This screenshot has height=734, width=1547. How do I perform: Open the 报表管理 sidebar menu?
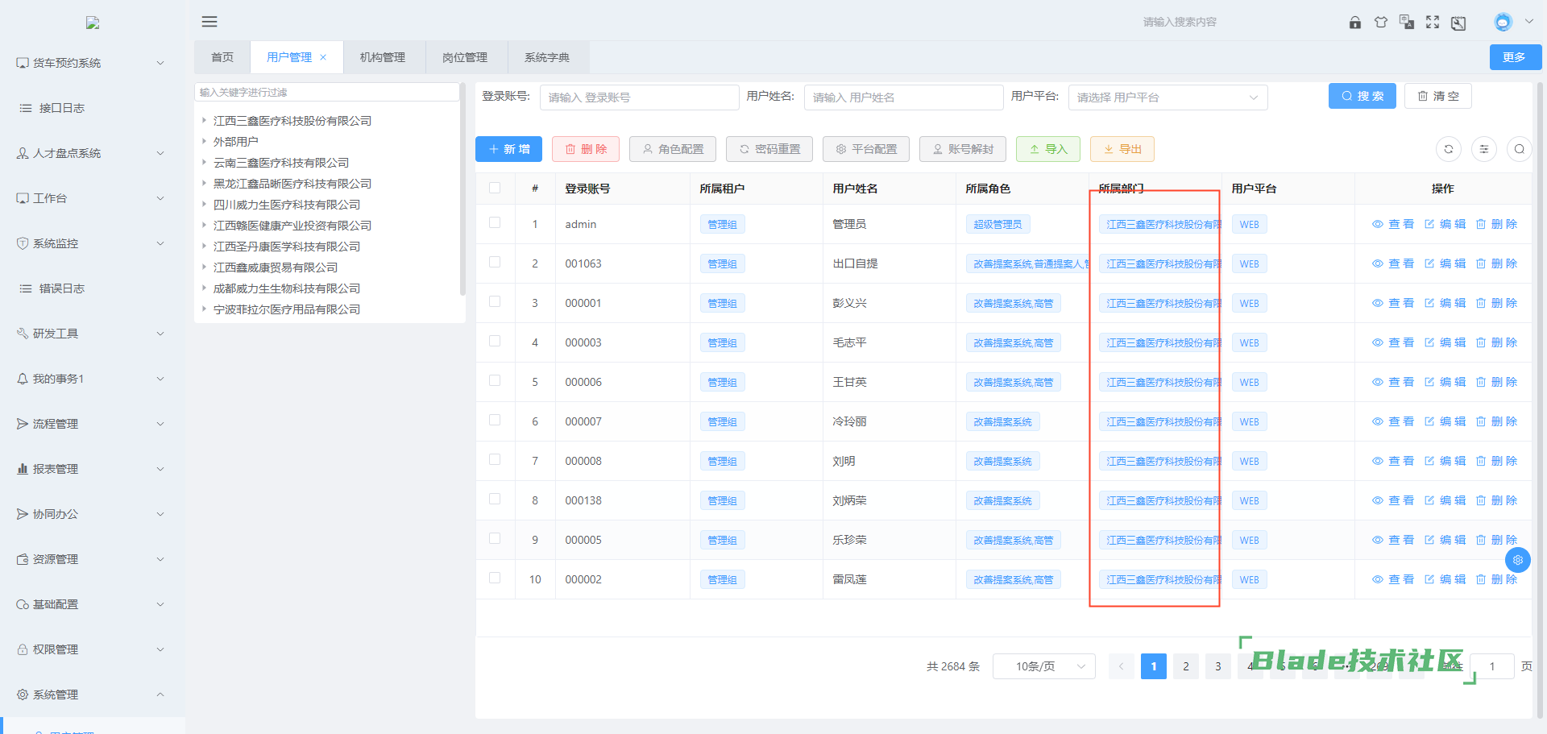click(93, 469)
